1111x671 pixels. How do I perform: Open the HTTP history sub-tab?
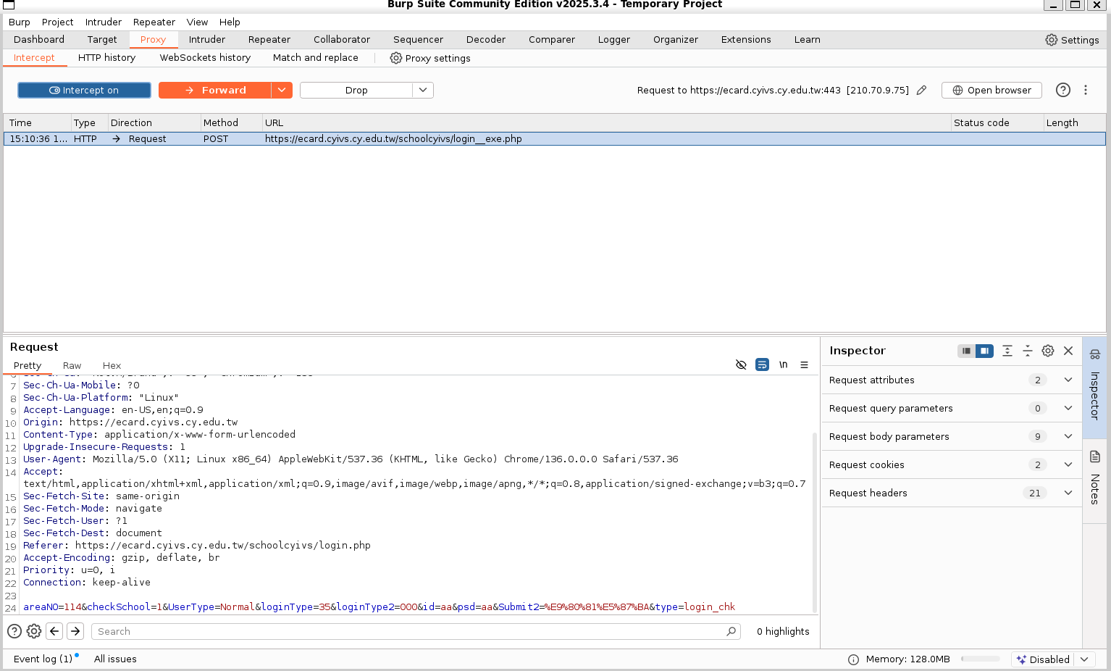point(106,58)
